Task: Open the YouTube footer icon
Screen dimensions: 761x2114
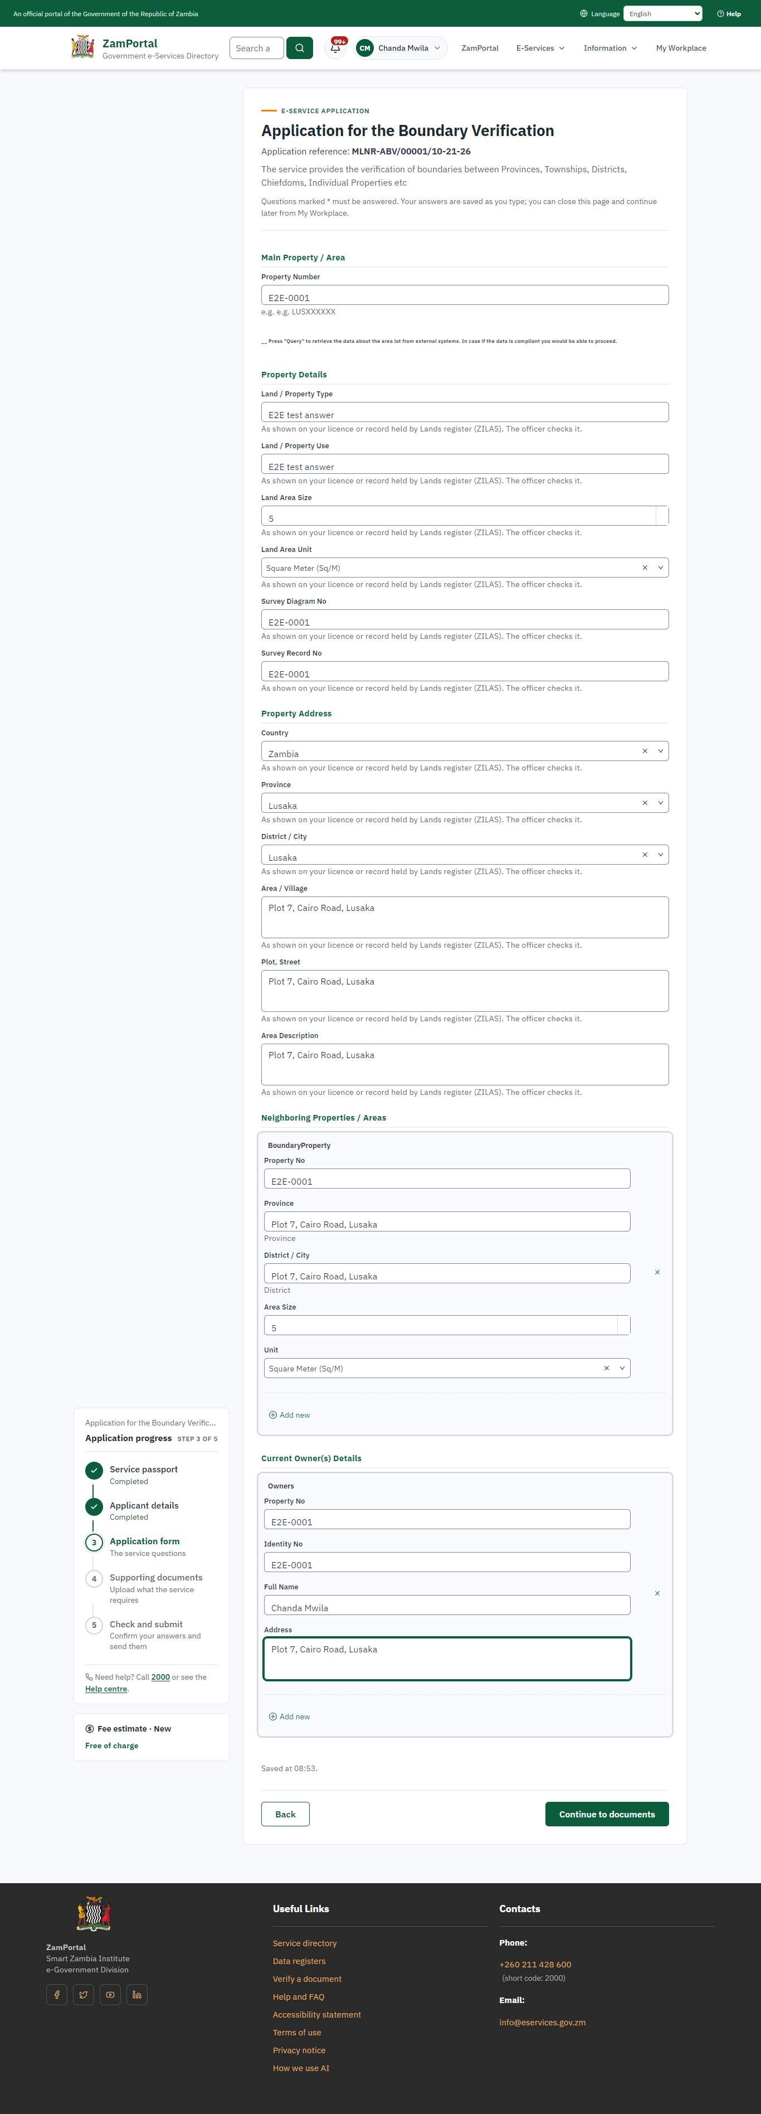Action: (110, 1994)
